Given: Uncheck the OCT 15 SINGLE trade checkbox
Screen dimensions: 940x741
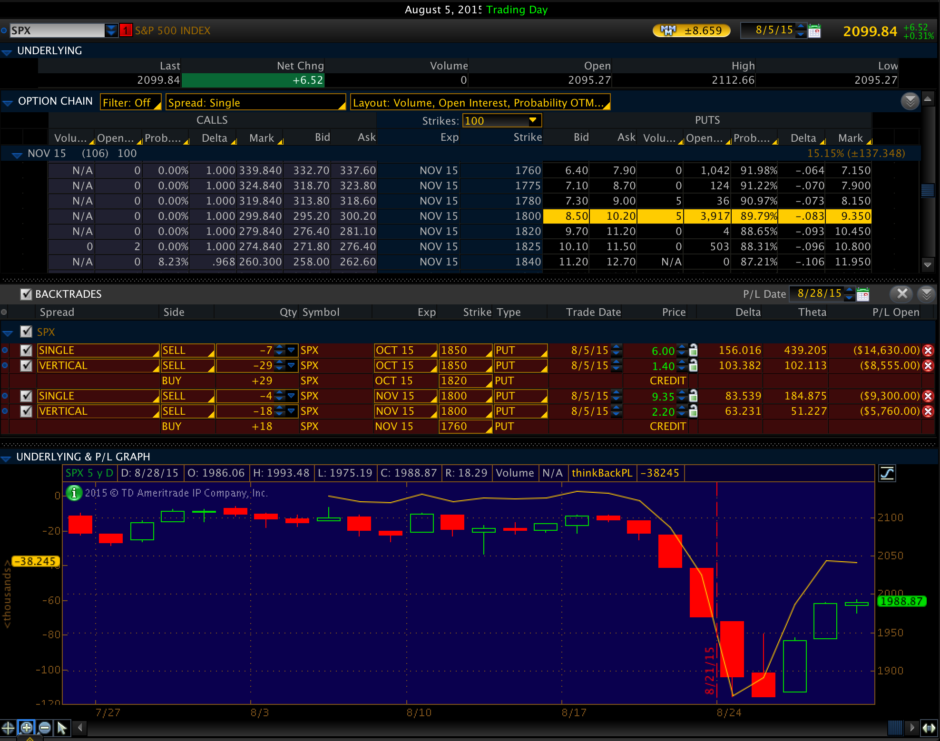Looking at the screenshot, I should tap(26, 351).
